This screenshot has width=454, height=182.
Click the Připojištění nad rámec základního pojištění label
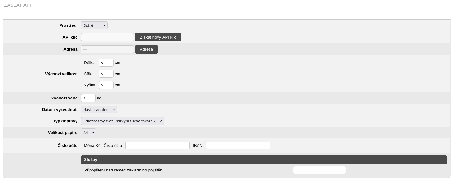coord(124,170)
